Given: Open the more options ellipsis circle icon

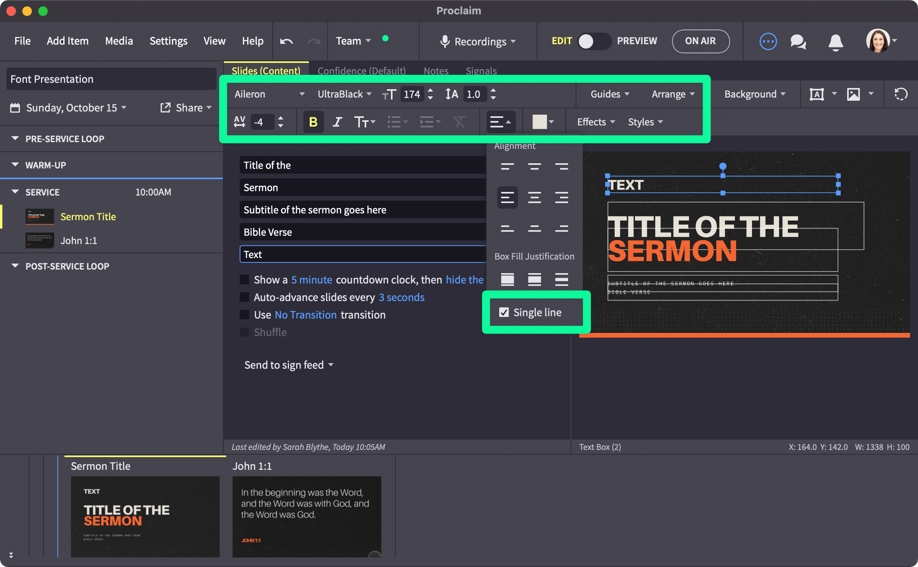Looking at the screenshot, I should coord(768,41).
